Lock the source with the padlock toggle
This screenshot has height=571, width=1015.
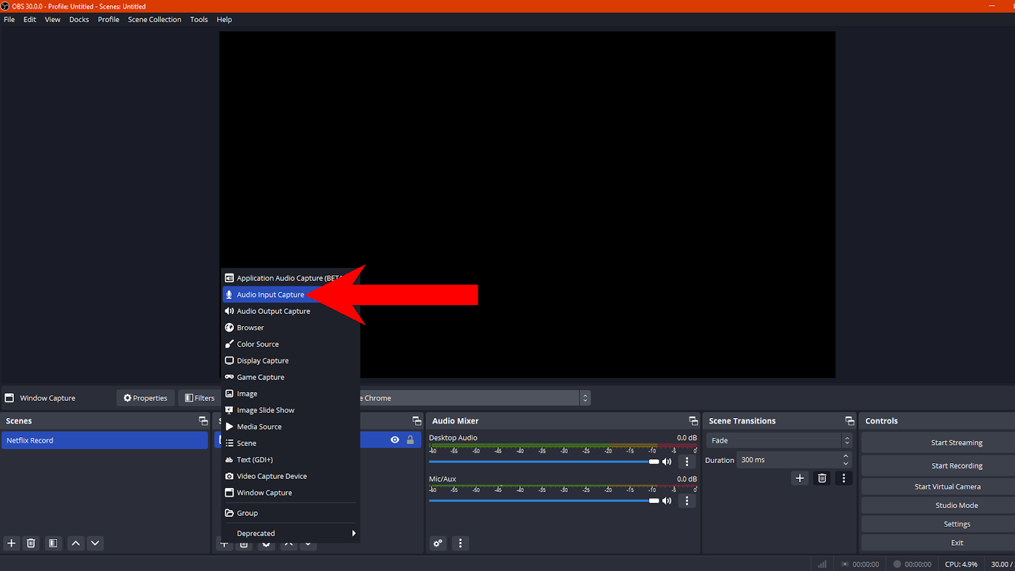(x=410, y=440)
